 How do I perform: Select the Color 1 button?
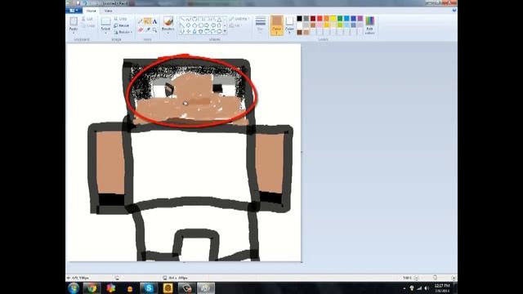(277, 25)
